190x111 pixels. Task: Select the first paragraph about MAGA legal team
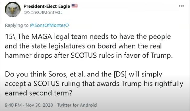click(89, 46)
